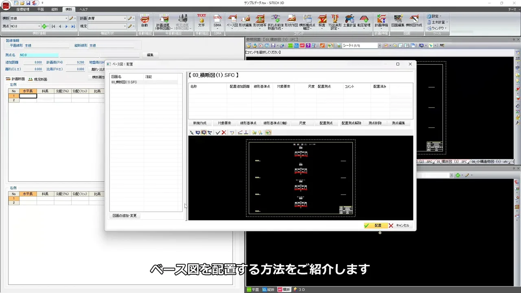Click the 水平長 cell in left table row 1

(x=28, y=96)
